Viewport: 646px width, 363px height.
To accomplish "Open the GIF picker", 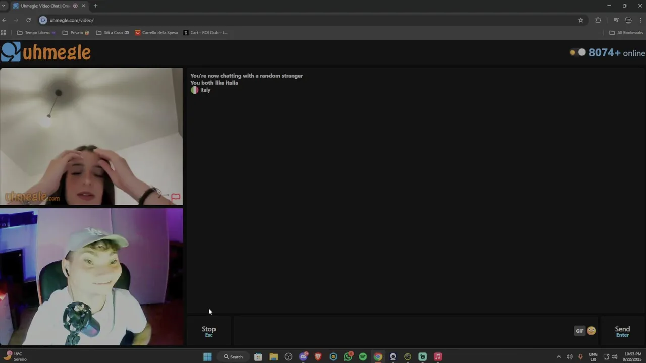I will [579, 331].
